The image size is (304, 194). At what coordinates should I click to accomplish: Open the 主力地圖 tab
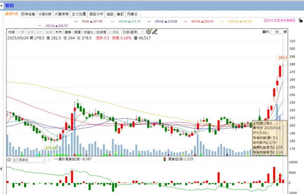[x=79, y=14]
